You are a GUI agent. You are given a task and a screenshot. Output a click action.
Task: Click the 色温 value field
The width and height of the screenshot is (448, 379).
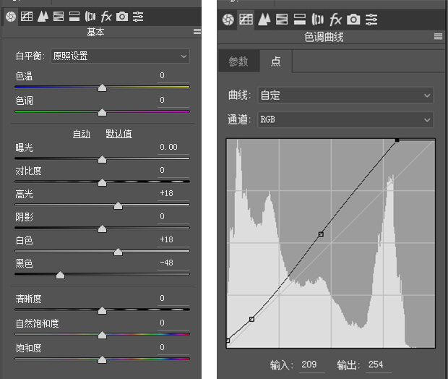173,76
